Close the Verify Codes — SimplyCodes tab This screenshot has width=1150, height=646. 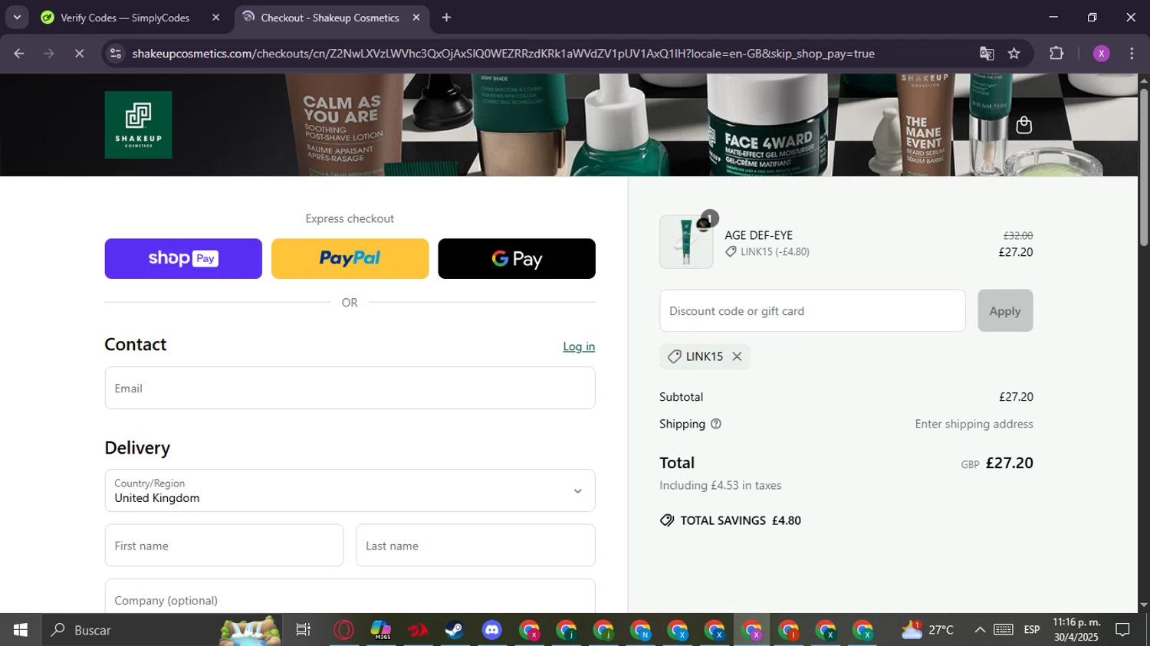click(x=215, y=18)
